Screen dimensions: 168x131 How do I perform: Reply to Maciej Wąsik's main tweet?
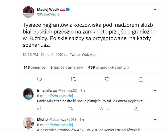39,79
